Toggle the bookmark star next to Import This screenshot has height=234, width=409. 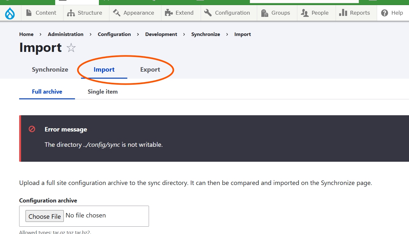71,48
